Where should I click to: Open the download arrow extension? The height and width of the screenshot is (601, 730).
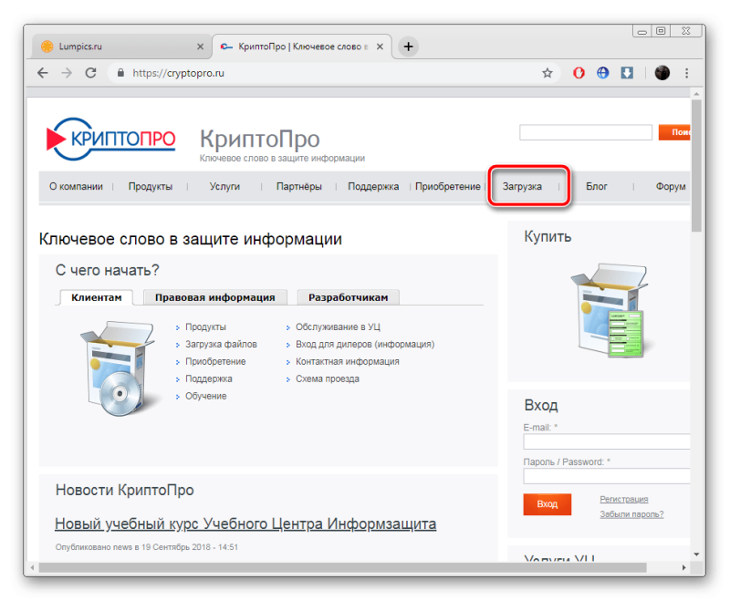[627, 73]
